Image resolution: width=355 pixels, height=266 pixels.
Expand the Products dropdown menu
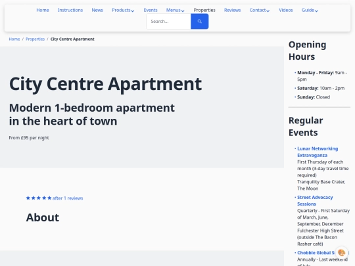click(x=123, y=10)
